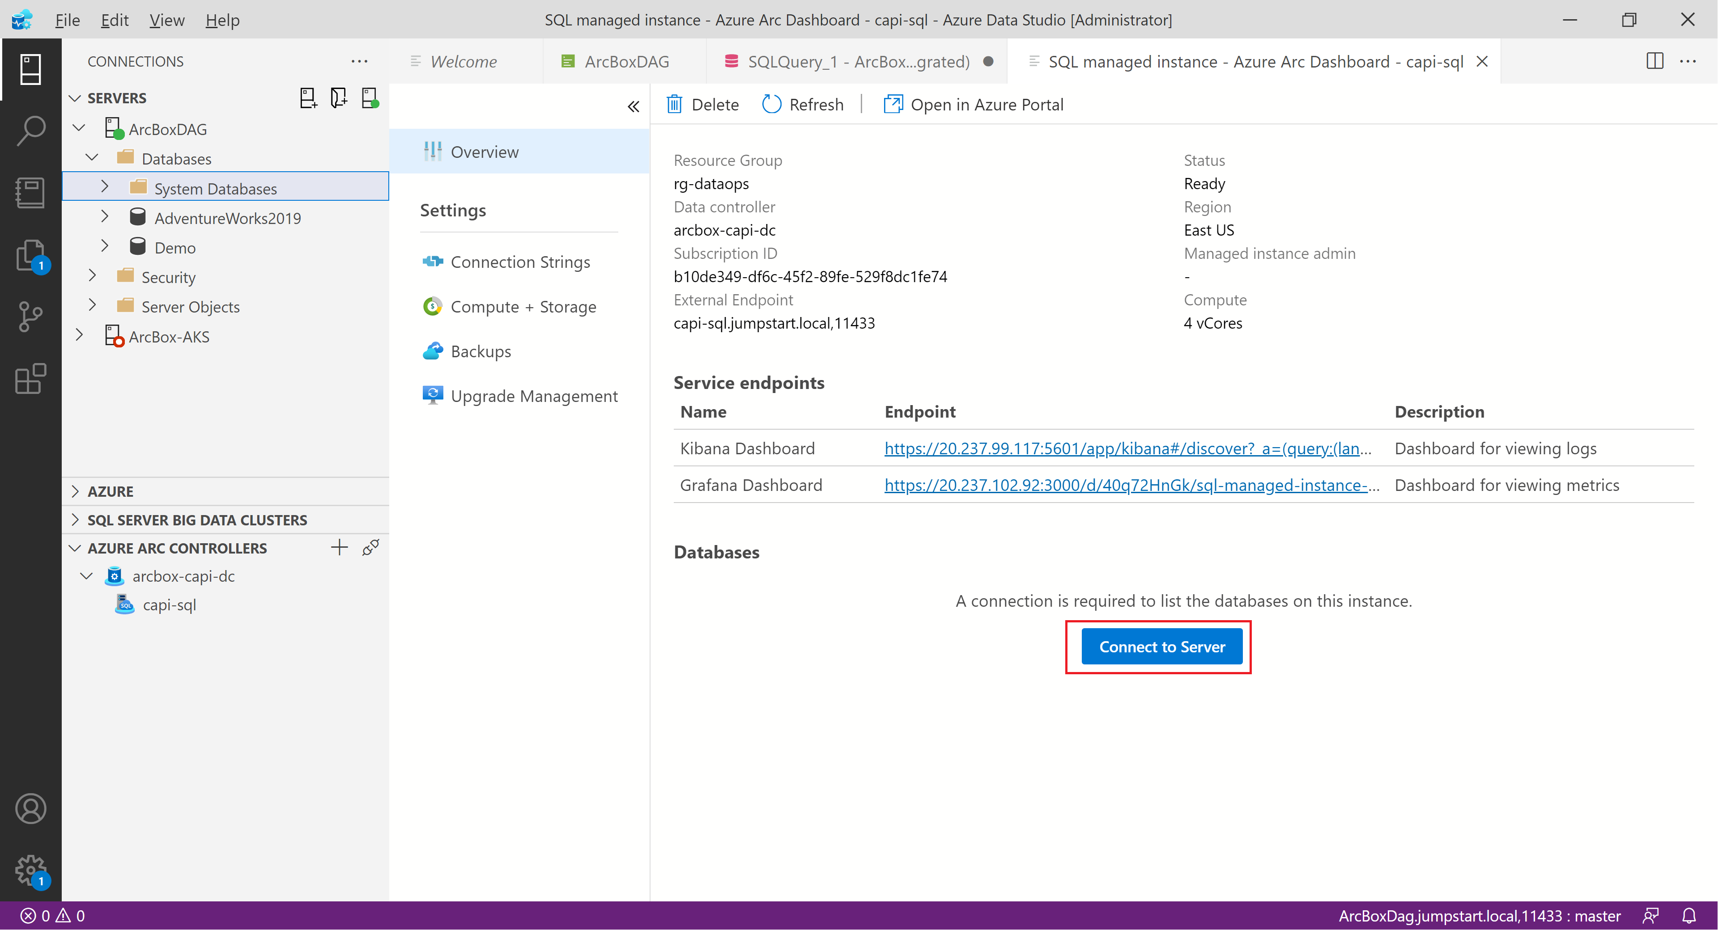Toggle the split editor layout icon
This screenshot has height=930, width=1718.
pos(1654,61)
